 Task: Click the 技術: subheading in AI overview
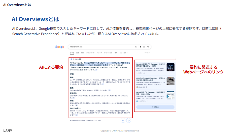72,88
